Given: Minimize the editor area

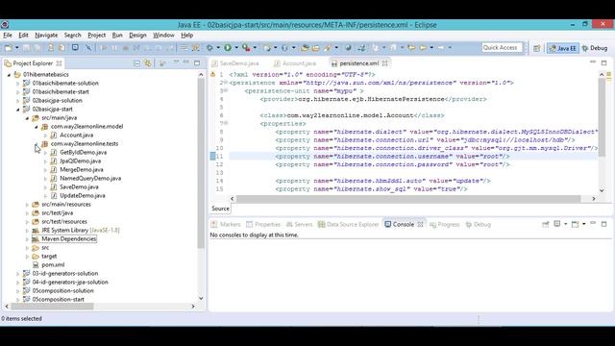Looking at the screenshot, I should click(593, 62).
